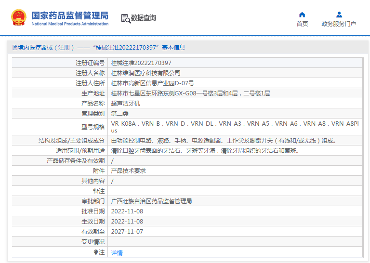Click the 注册人名称 label
370x263 pixels.
pos(90,73)
